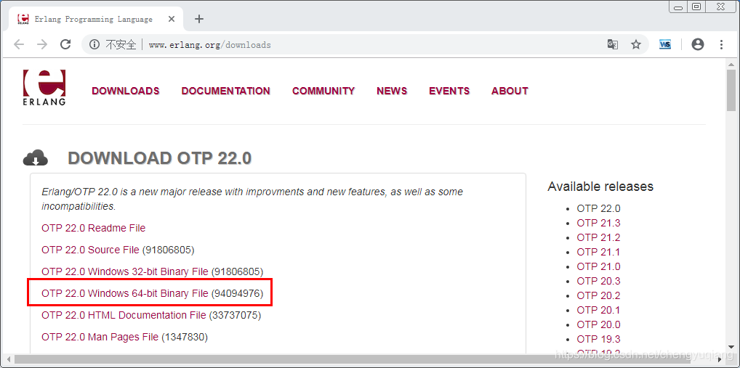Download OTP 22.0 Windows 64-bit Binary File
740x368 pixels.
pos(124,293)
